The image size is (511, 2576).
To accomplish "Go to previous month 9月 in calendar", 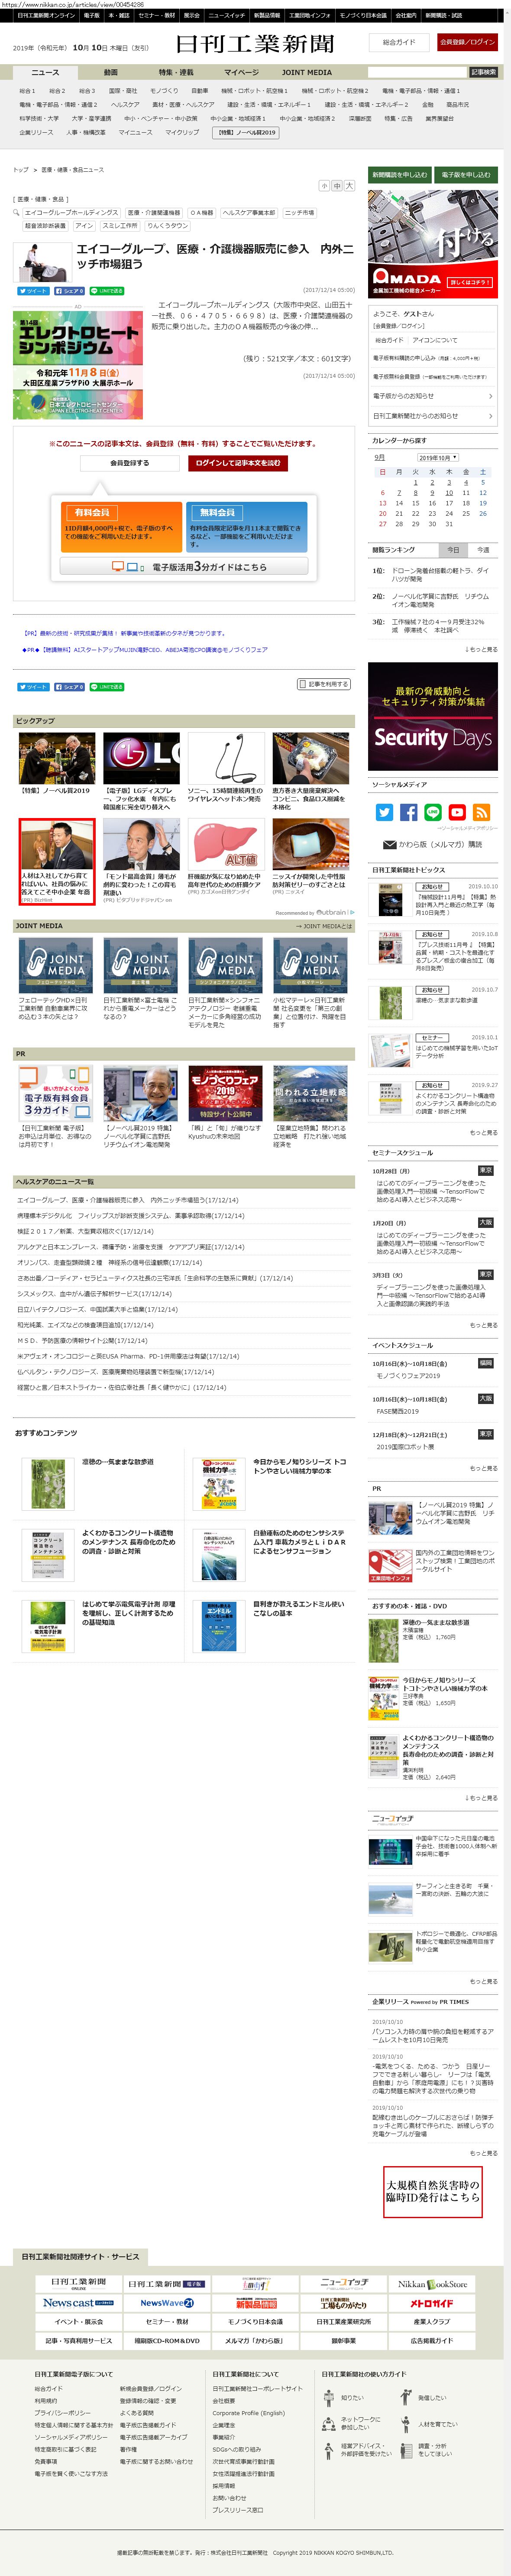I will (x=379, y=458).
